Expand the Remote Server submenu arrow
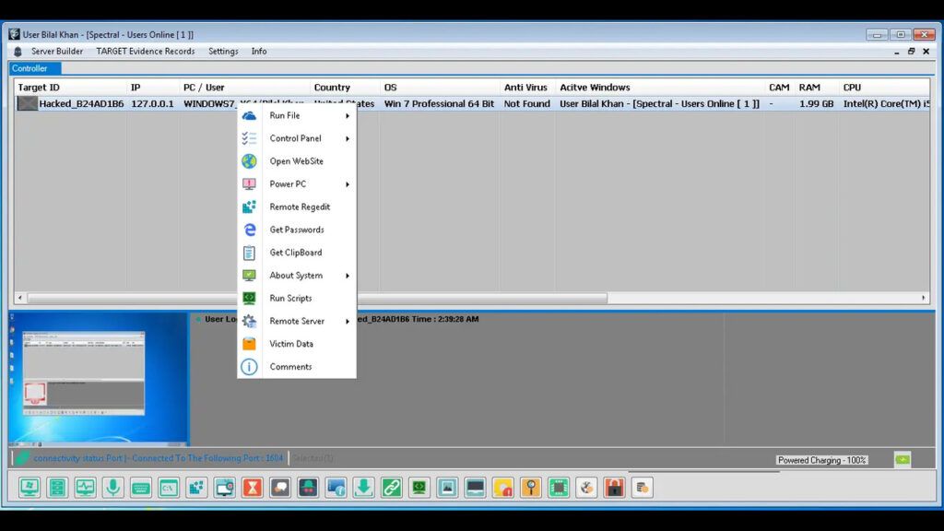Image resolution: width=944 pixels, height=531 pixels. pyautogui.click(x=348, y=322)
